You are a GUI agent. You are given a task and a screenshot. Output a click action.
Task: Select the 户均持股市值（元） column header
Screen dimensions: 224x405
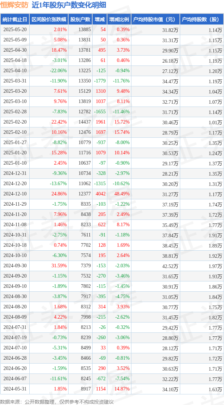pyautogui.click(x=155, y=19)
